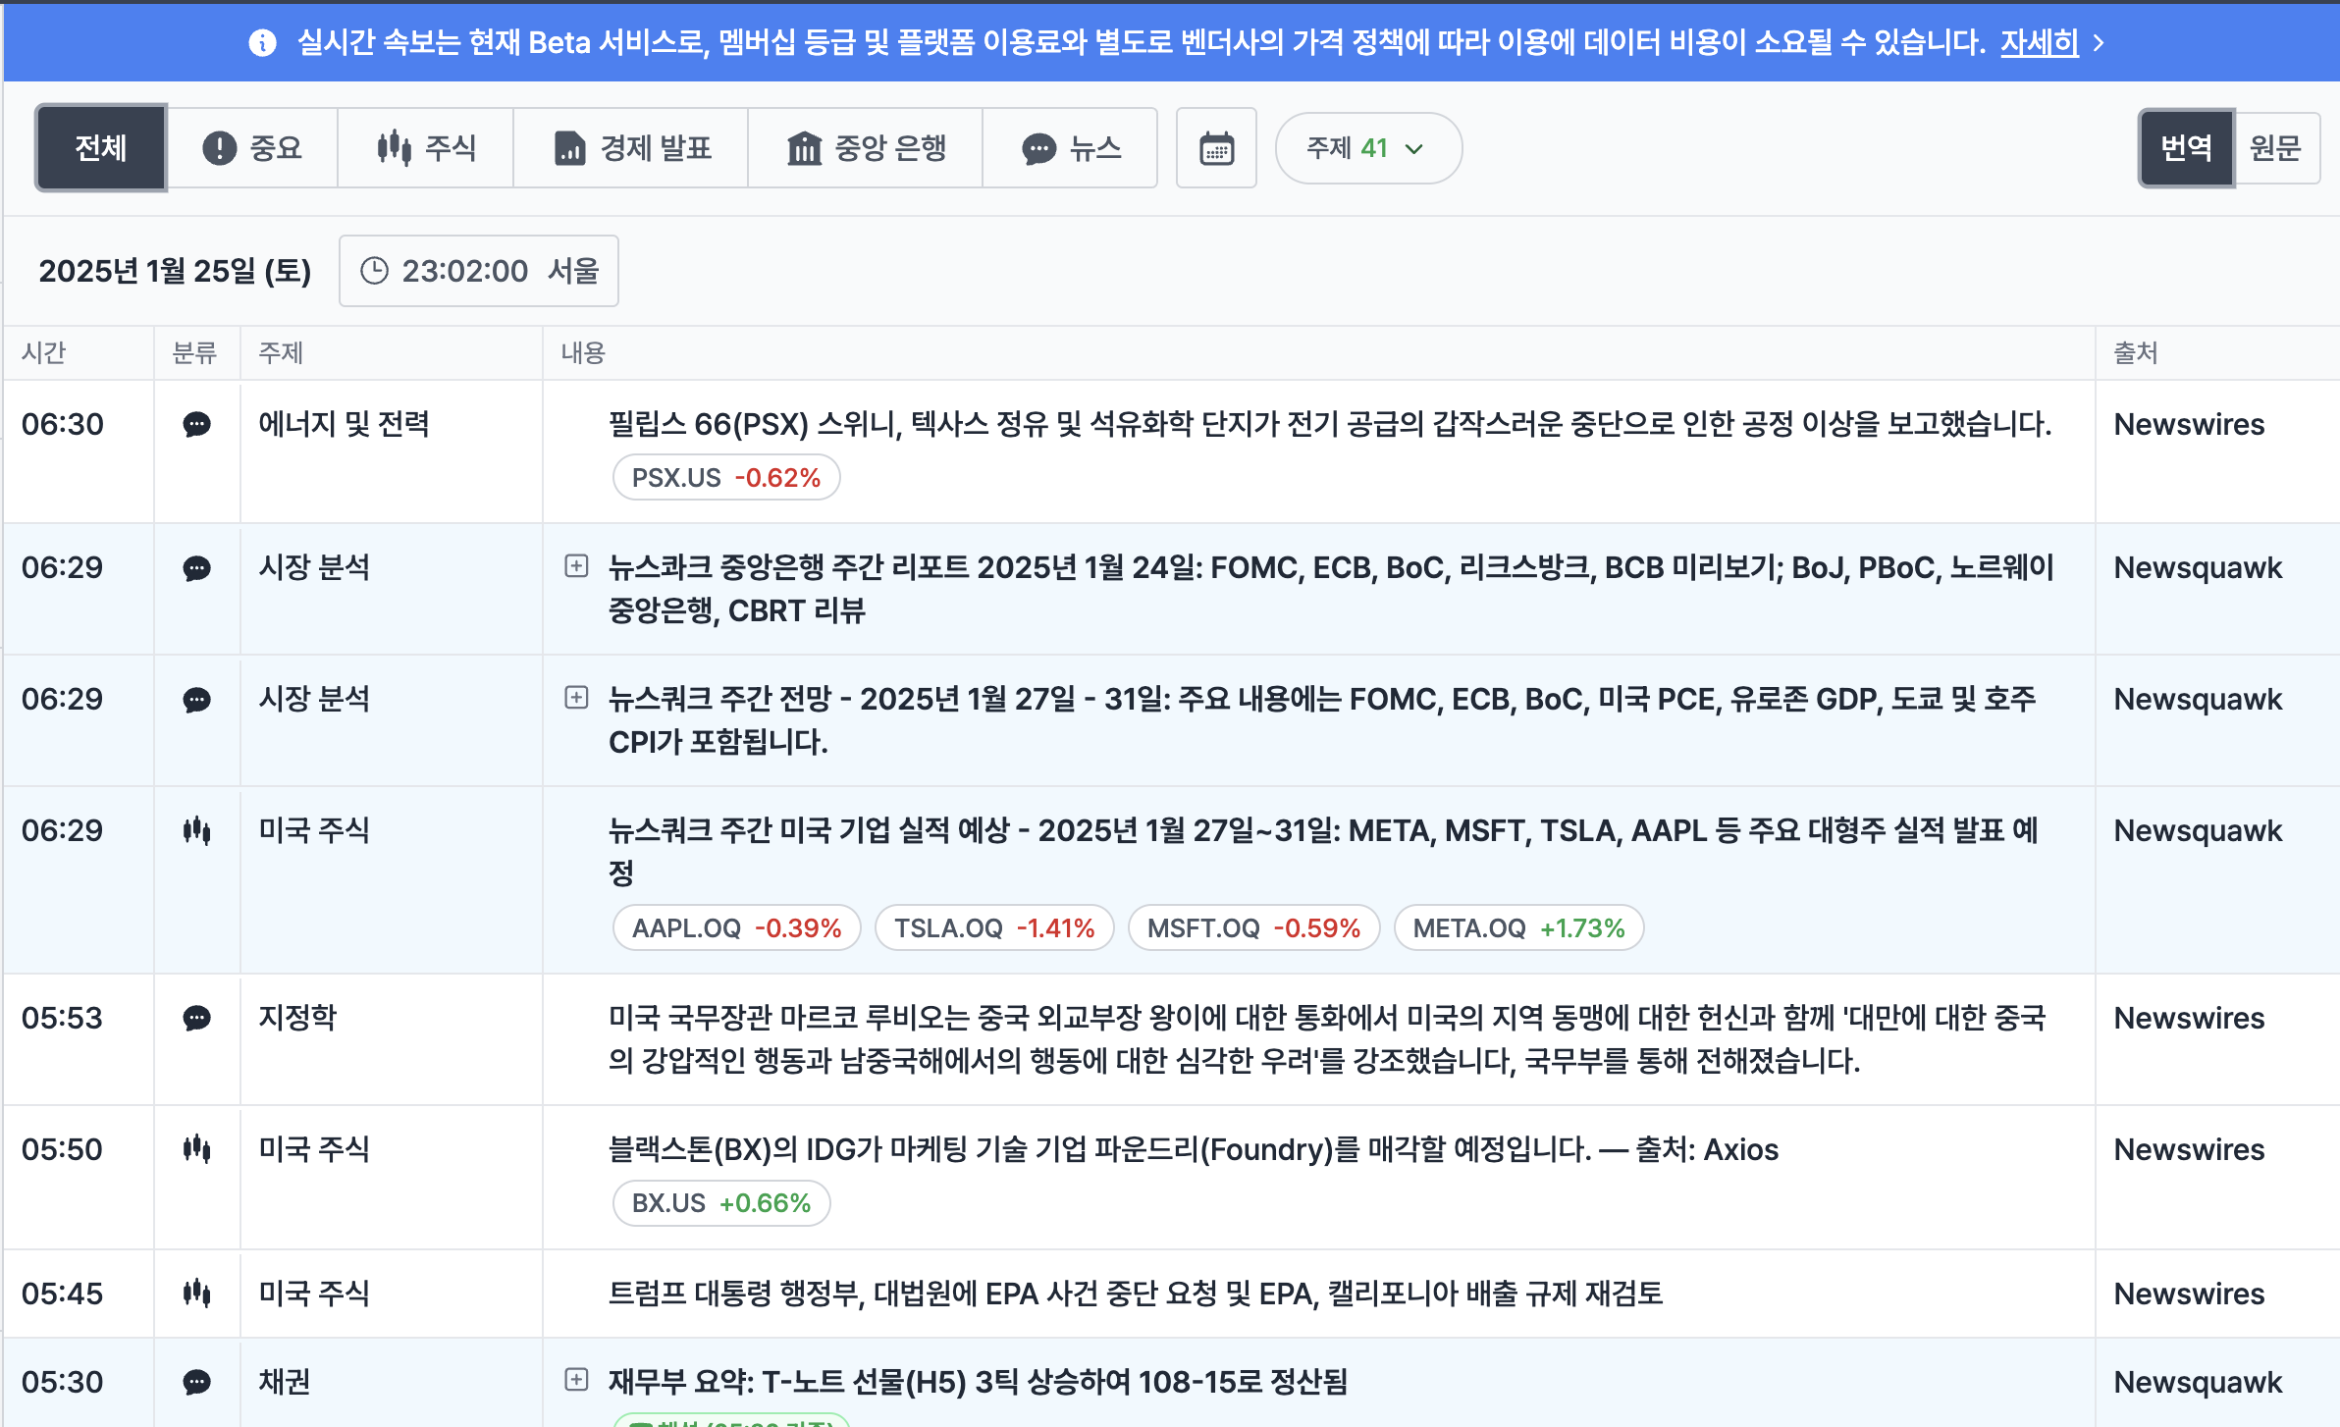The height and width of the screenshot is (1427, 2340).
Task: Click the info icon in the blue banner
Action: pyautogui.click(x=262, y=42)
